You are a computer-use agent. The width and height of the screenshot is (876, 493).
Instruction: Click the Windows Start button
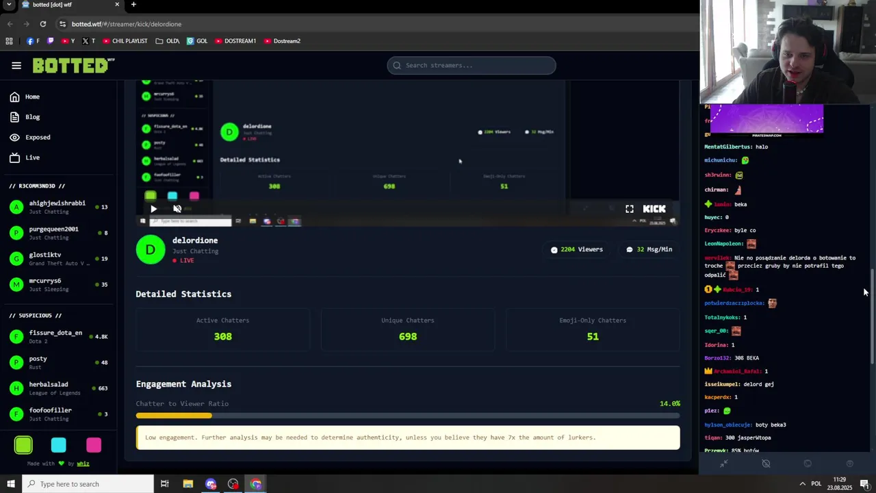(10, 484)
